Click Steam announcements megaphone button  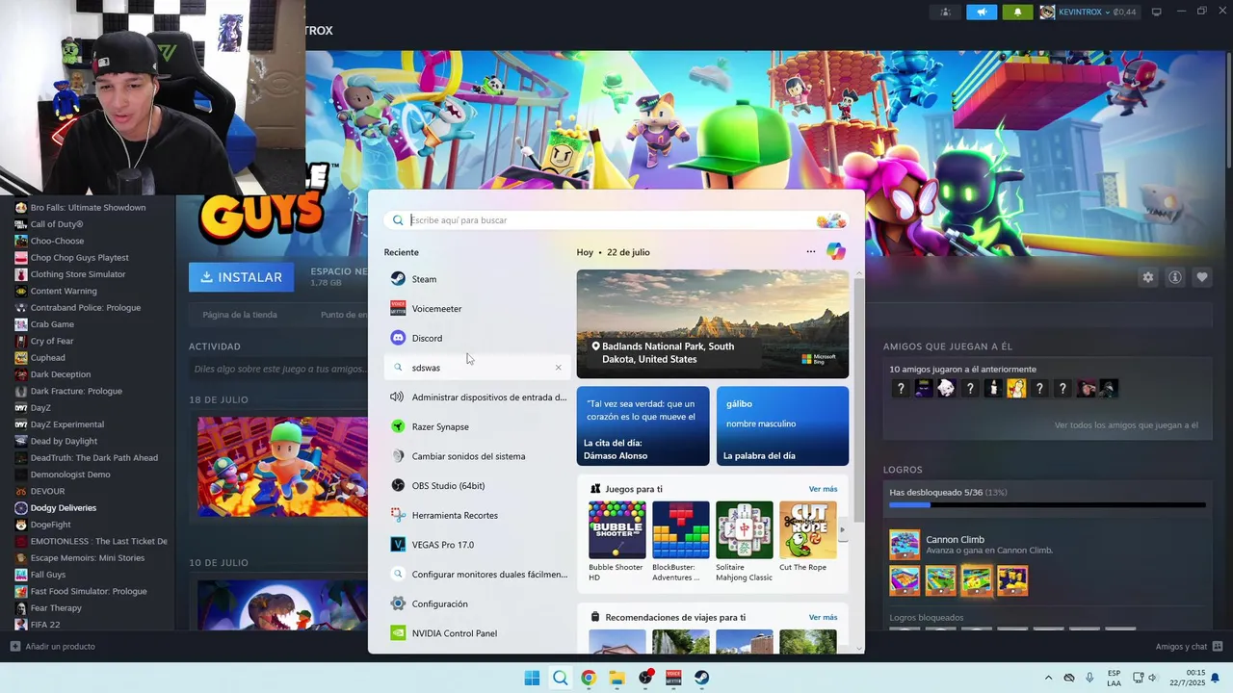pos(982,13)
